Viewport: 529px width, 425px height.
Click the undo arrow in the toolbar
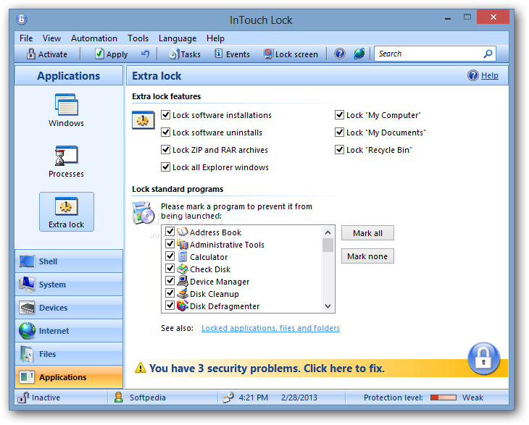[x=145, y=54]
